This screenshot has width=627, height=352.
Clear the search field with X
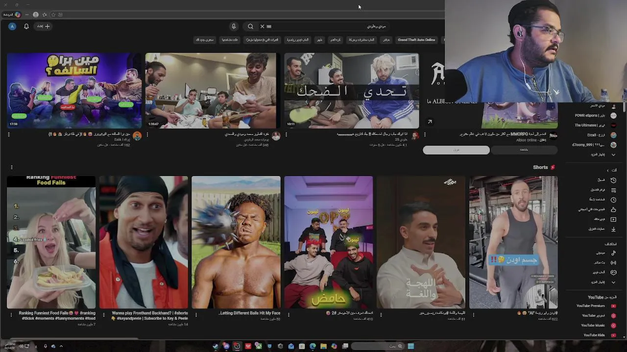[262, 26]
